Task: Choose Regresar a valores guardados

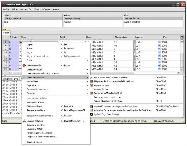Action: pyautogui.click(x=56, y=137)
